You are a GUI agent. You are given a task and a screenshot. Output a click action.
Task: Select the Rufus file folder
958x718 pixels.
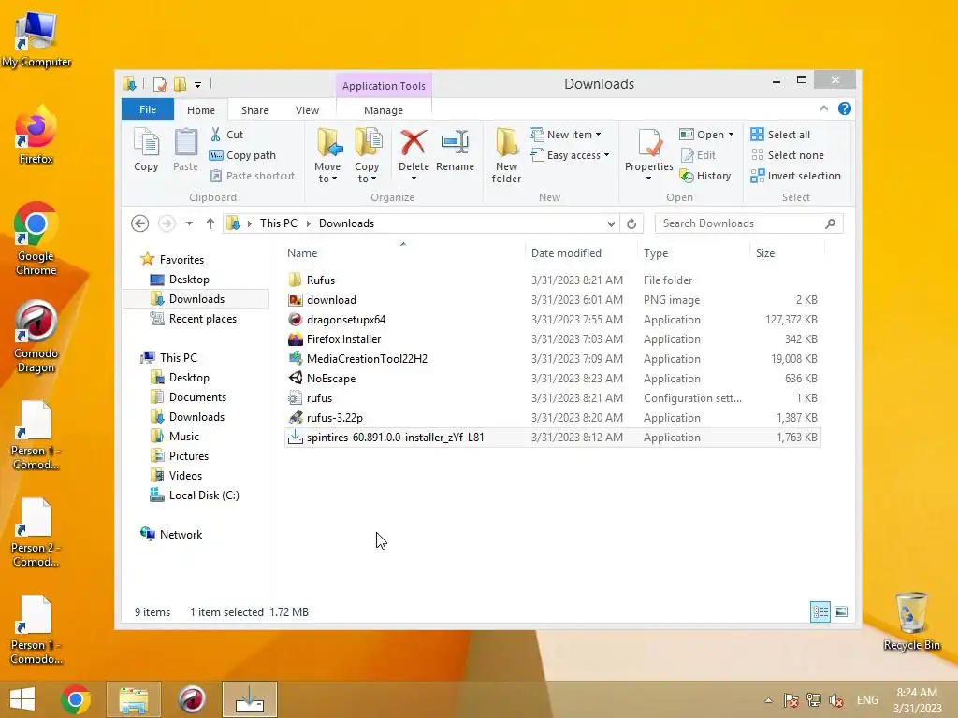click(x=552, y=280)
